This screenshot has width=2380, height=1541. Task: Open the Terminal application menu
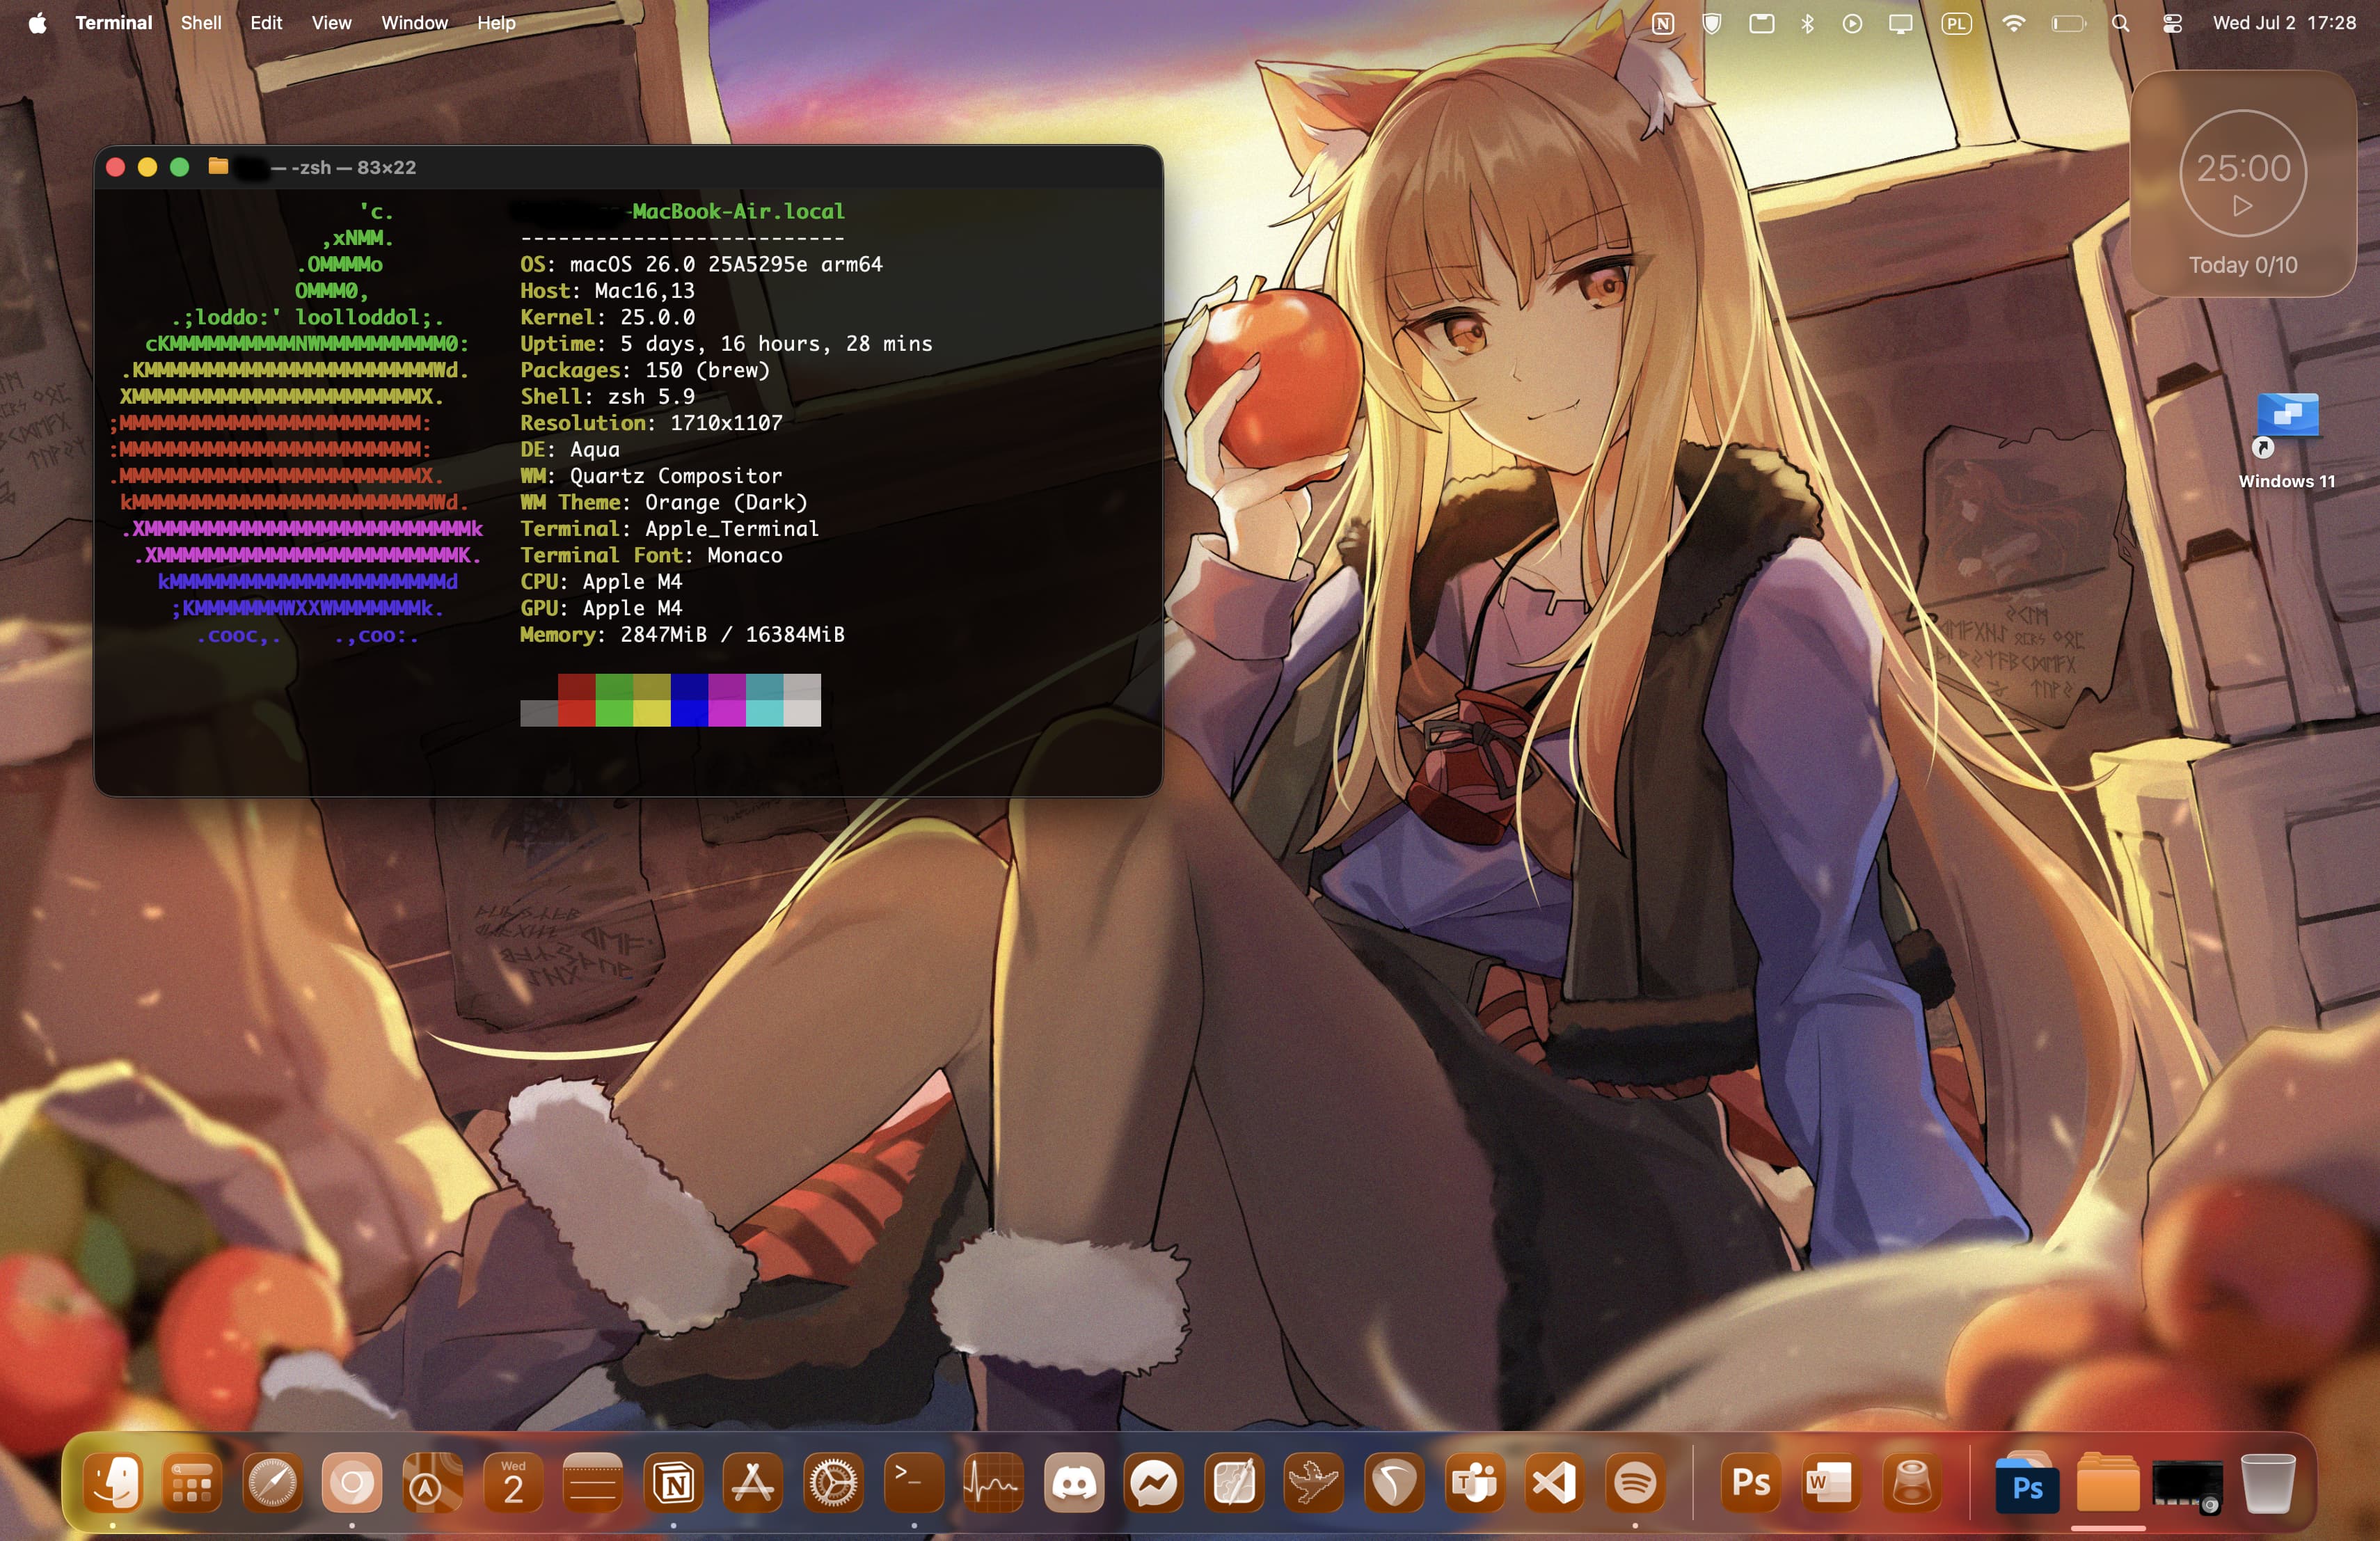(x=114, y=23)
